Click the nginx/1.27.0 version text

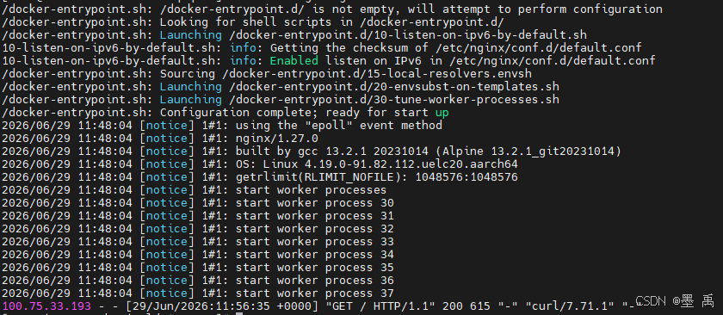click(x=276, y=139)
